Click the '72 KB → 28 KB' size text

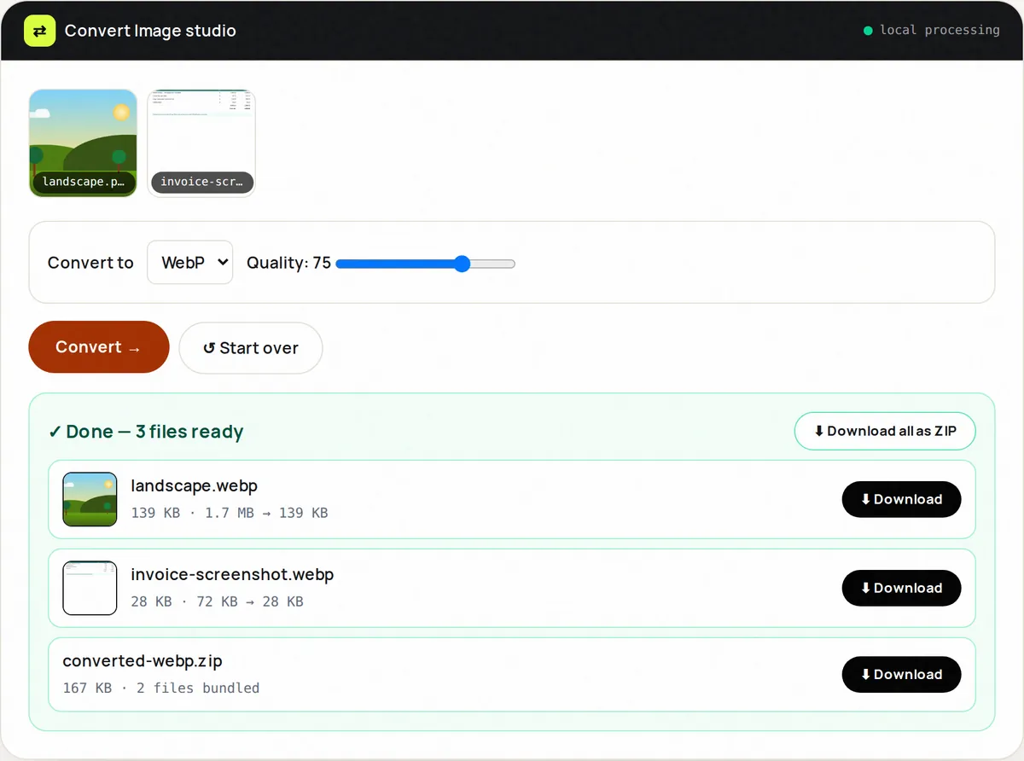[250, 601]
